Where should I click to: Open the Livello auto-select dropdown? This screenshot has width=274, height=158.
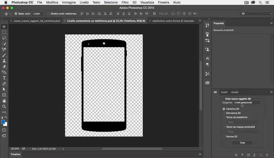(38, 14)
